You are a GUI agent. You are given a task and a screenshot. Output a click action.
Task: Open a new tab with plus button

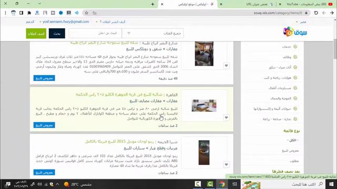(153, 4)
